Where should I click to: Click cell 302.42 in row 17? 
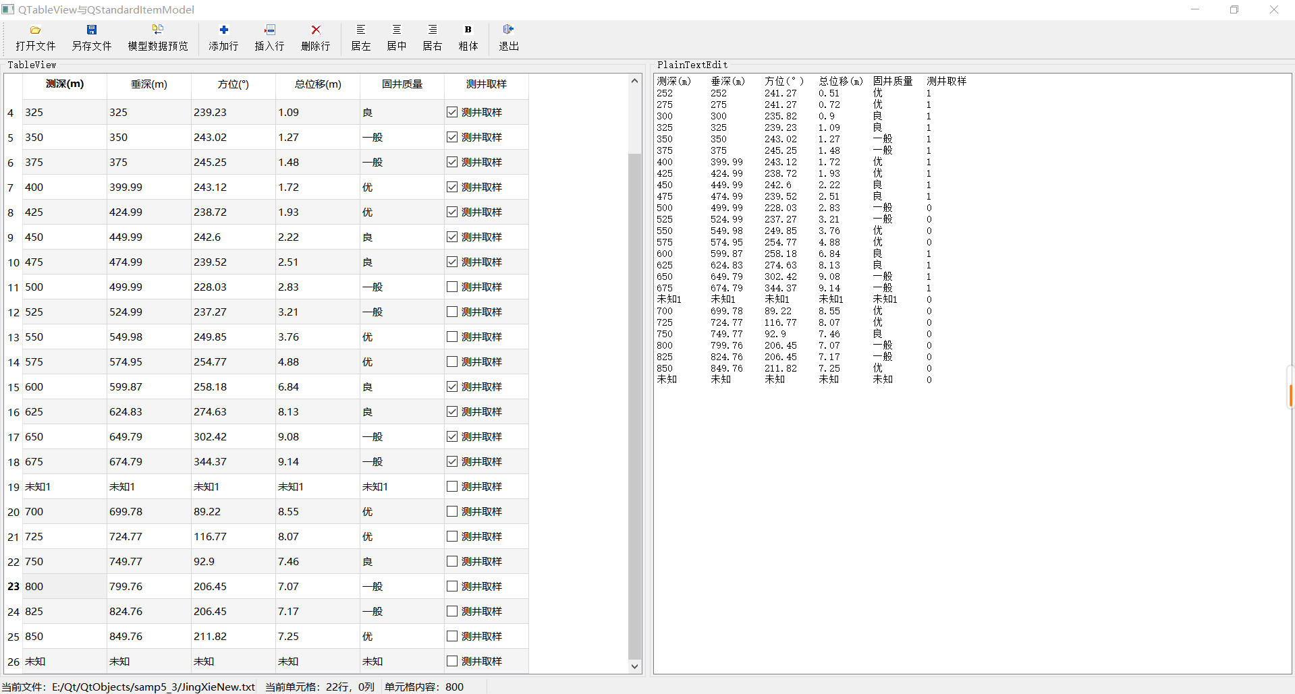pyautogui.click(x=233, y=437)
